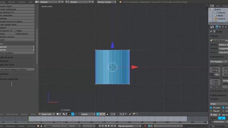Toggle the Placeh checkbox

[211, 111]
